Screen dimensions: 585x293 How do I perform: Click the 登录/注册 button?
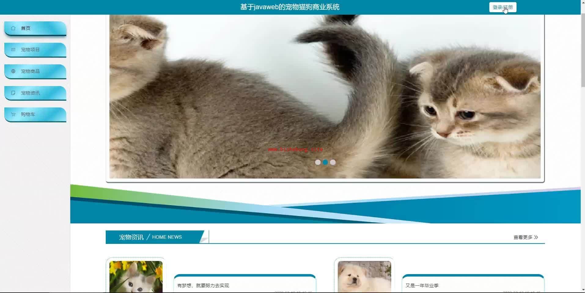pos(503,7)
